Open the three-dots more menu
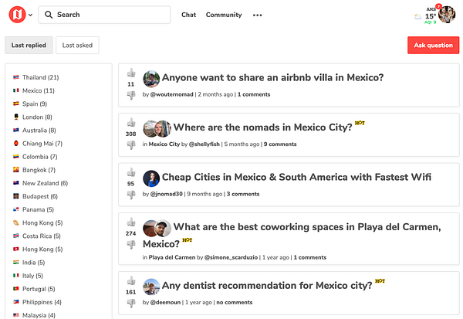The width and height of the screenshot is (463, 319). point(257,15)
